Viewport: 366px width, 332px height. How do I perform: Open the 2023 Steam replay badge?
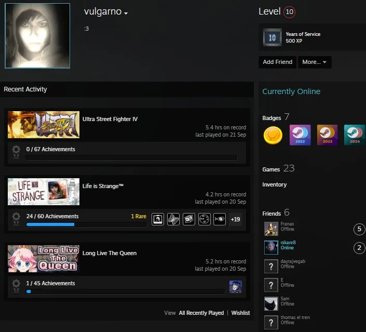pos(327,135)
